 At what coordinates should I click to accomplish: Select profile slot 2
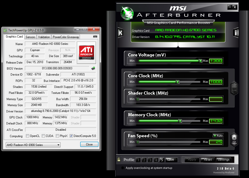tap(144, 160)
